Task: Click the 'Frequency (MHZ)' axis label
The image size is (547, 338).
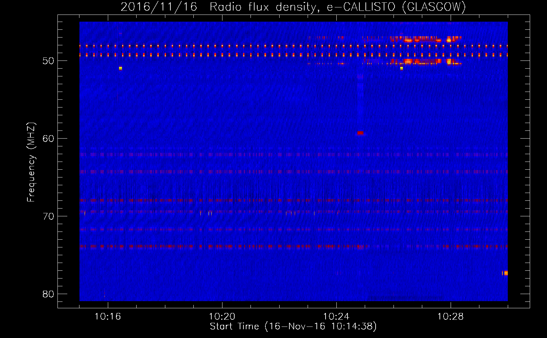Action: click(x=31, y=162)
